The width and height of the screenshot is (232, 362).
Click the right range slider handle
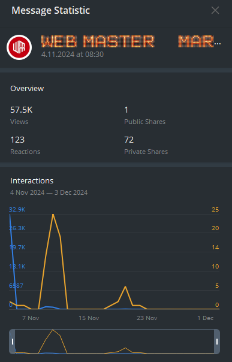tap(217, 342)
